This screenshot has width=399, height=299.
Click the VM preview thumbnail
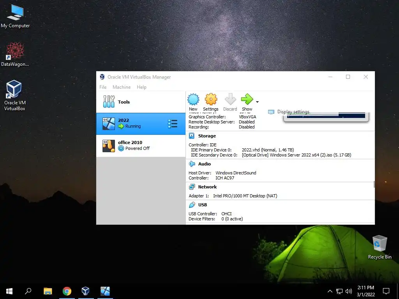(326, 117)
